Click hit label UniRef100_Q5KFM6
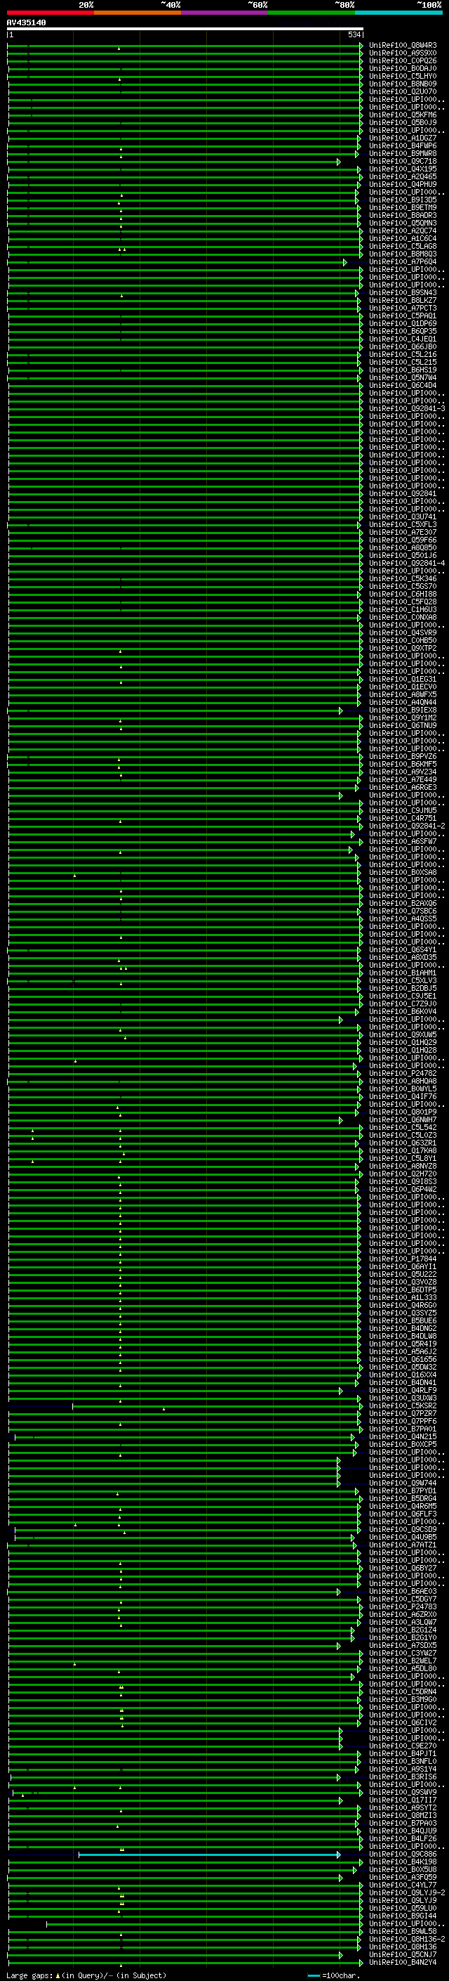The image size is (449, 1981). (x=403, y=115)
